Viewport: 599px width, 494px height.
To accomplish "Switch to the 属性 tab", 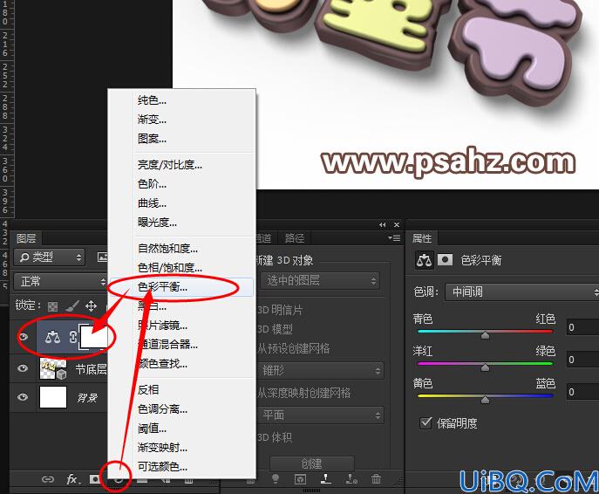I will coord(422,238).
